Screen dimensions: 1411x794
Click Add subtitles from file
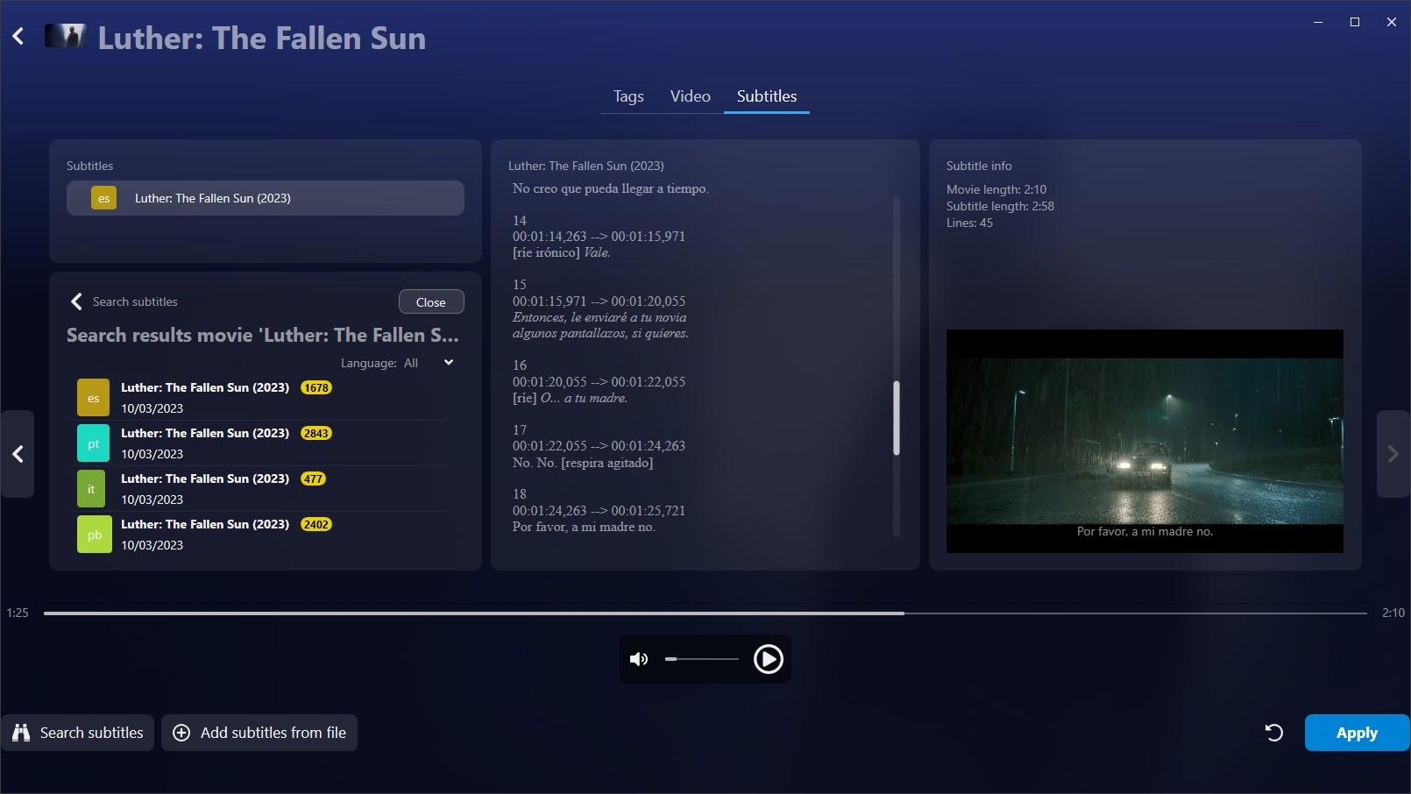coord(259,733)
